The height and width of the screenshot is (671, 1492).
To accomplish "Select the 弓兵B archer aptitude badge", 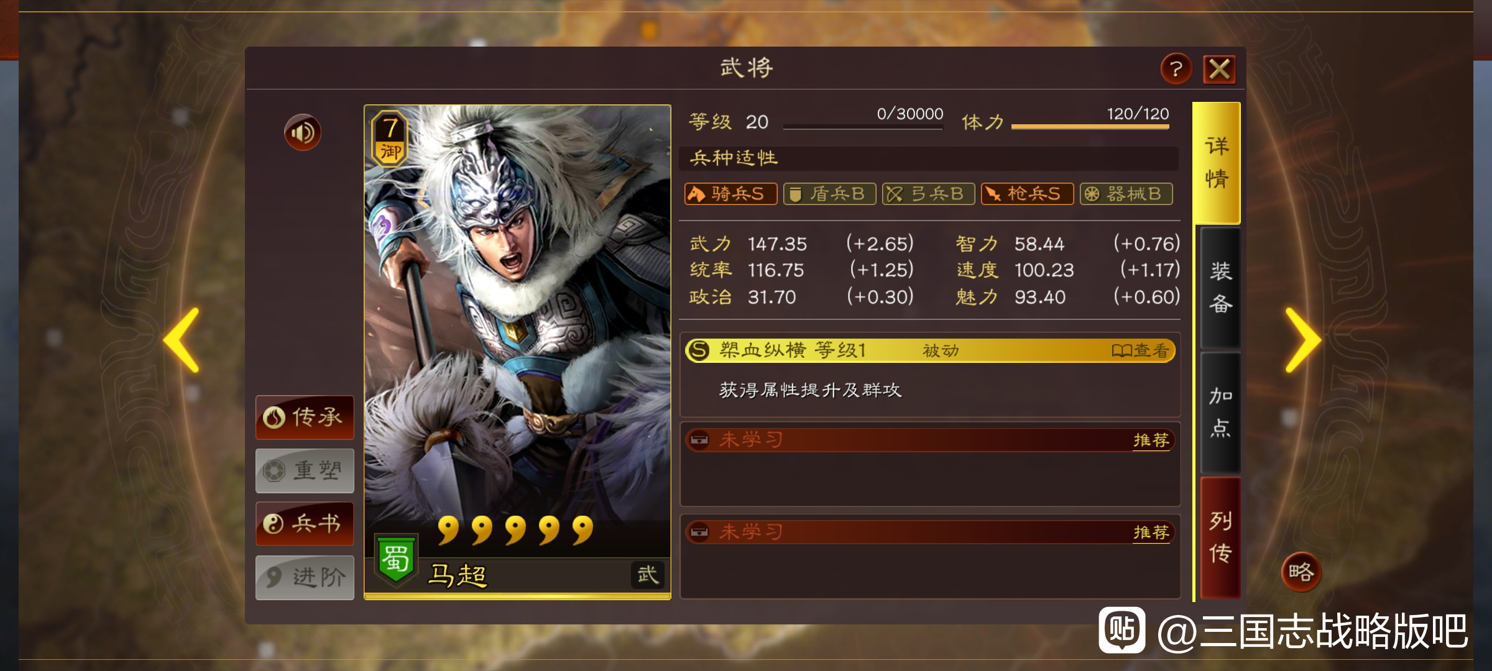I will pos(928,194).
